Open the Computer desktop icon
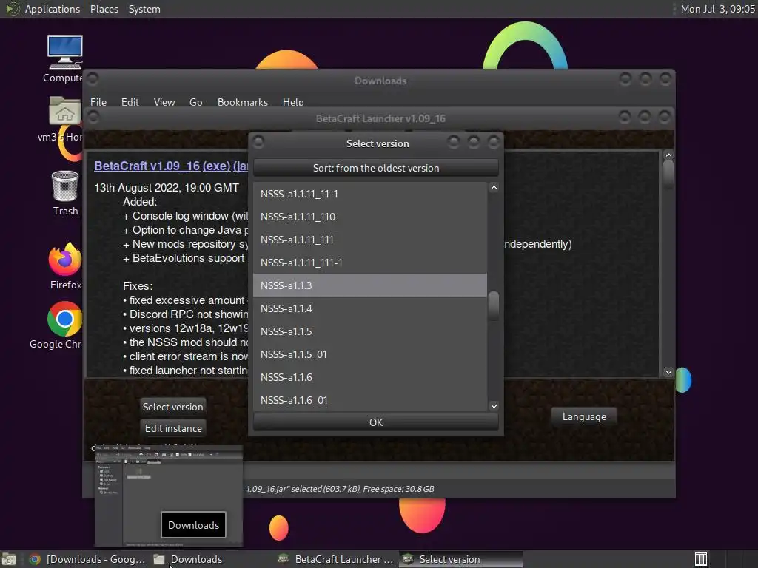 pyautogui.click(x=64, y=53)
